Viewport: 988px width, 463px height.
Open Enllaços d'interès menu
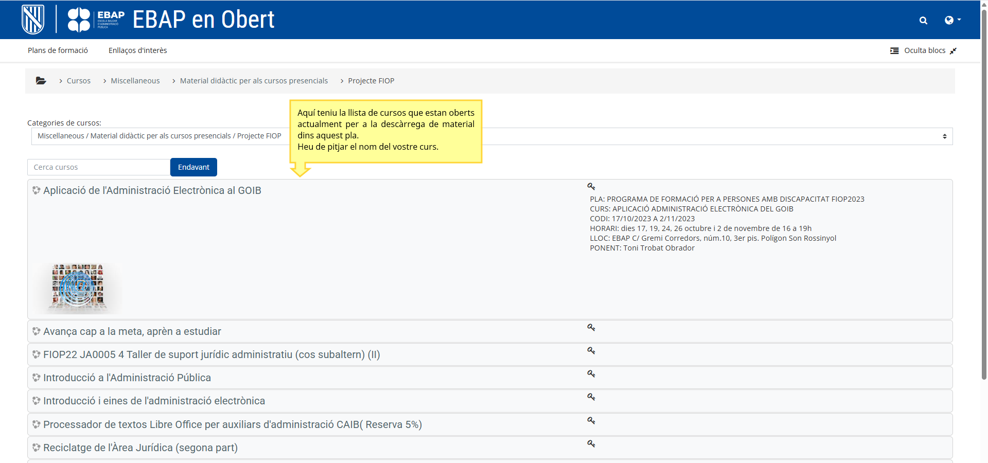(137, 50)
